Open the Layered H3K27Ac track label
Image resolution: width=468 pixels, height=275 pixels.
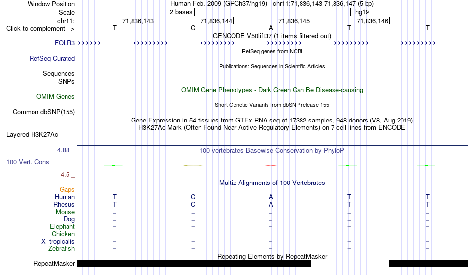coord(32,134)
